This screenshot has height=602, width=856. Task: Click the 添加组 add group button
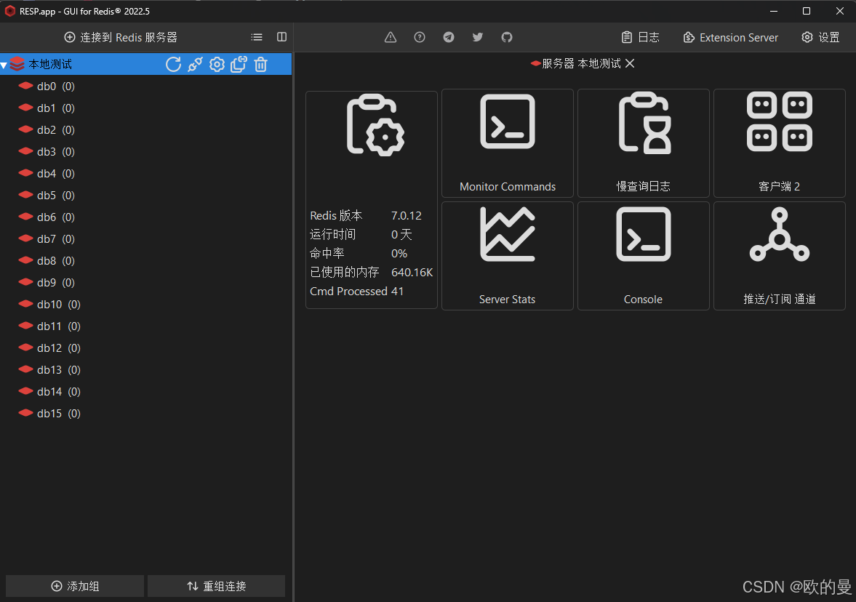[75, 586]
